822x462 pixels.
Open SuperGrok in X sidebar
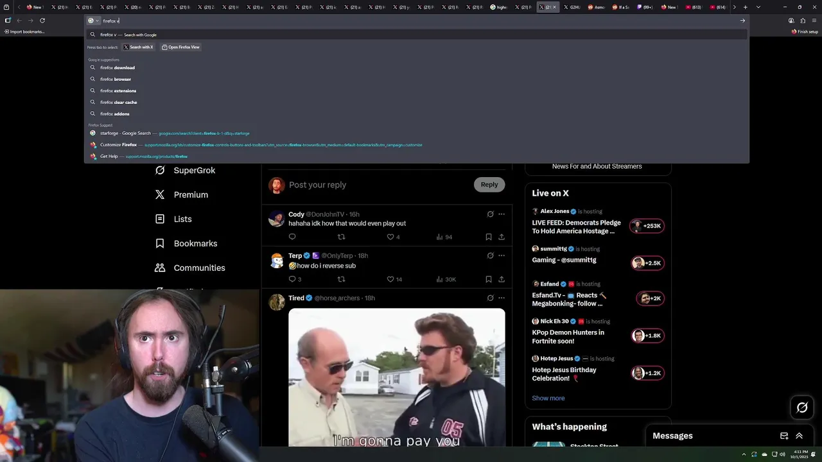pyautogui.click(x=186, y=170)
